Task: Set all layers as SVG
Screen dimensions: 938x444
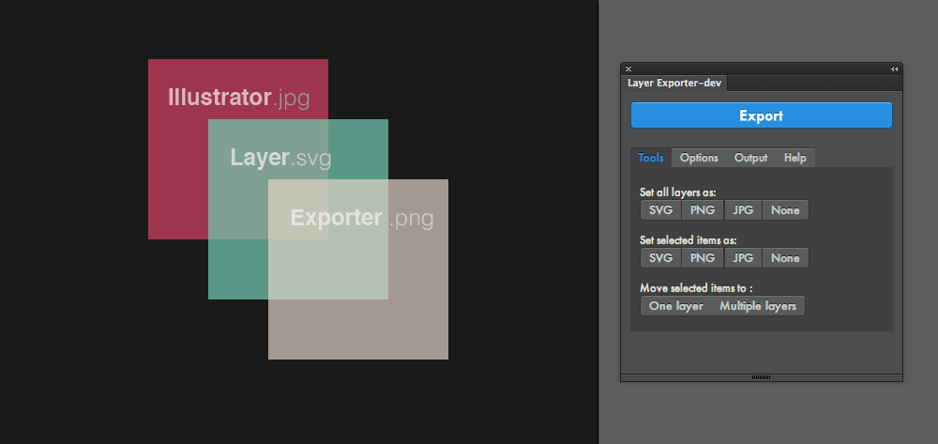Action: 661,210
